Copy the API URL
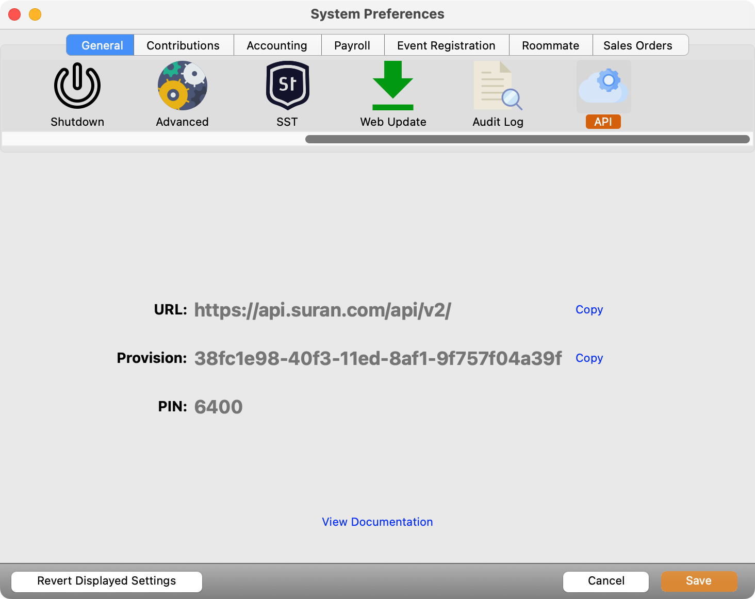 tap(589, 309)
